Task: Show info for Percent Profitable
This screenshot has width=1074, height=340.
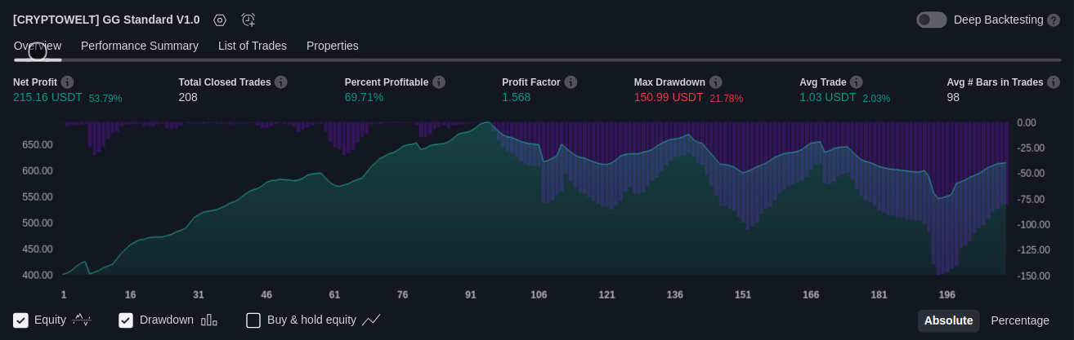Action: coord(439,82)
